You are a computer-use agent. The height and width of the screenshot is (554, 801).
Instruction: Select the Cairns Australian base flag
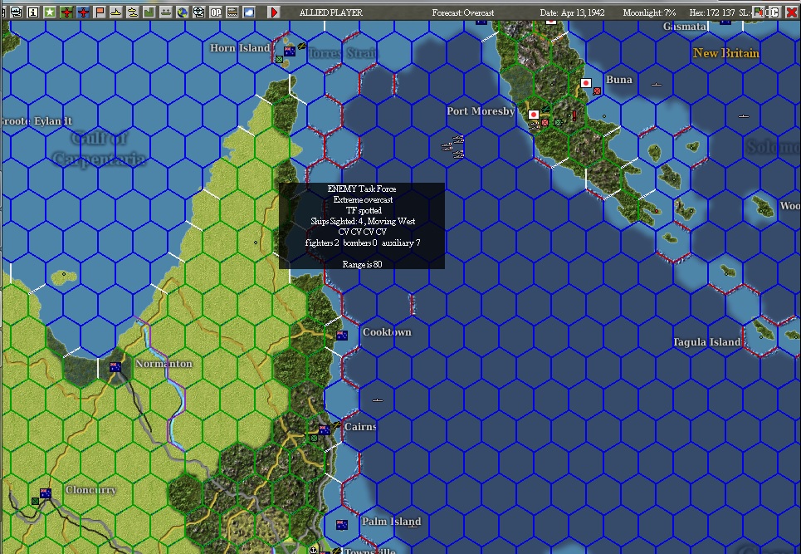click(x=325, y=429)
